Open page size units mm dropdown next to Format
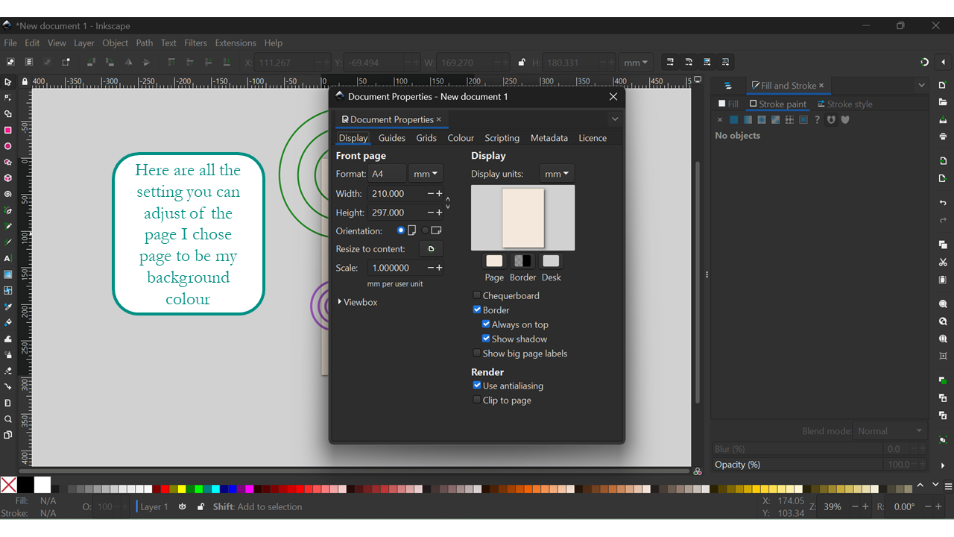 coord(426,174)
